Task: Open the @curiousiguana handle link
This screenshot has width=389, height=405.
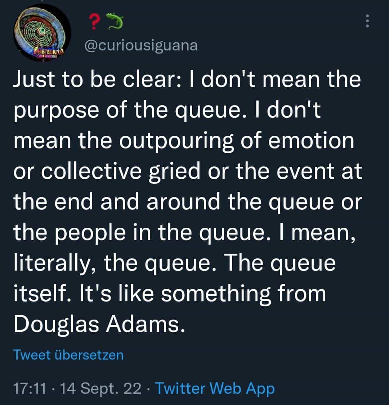Action: 140,46
